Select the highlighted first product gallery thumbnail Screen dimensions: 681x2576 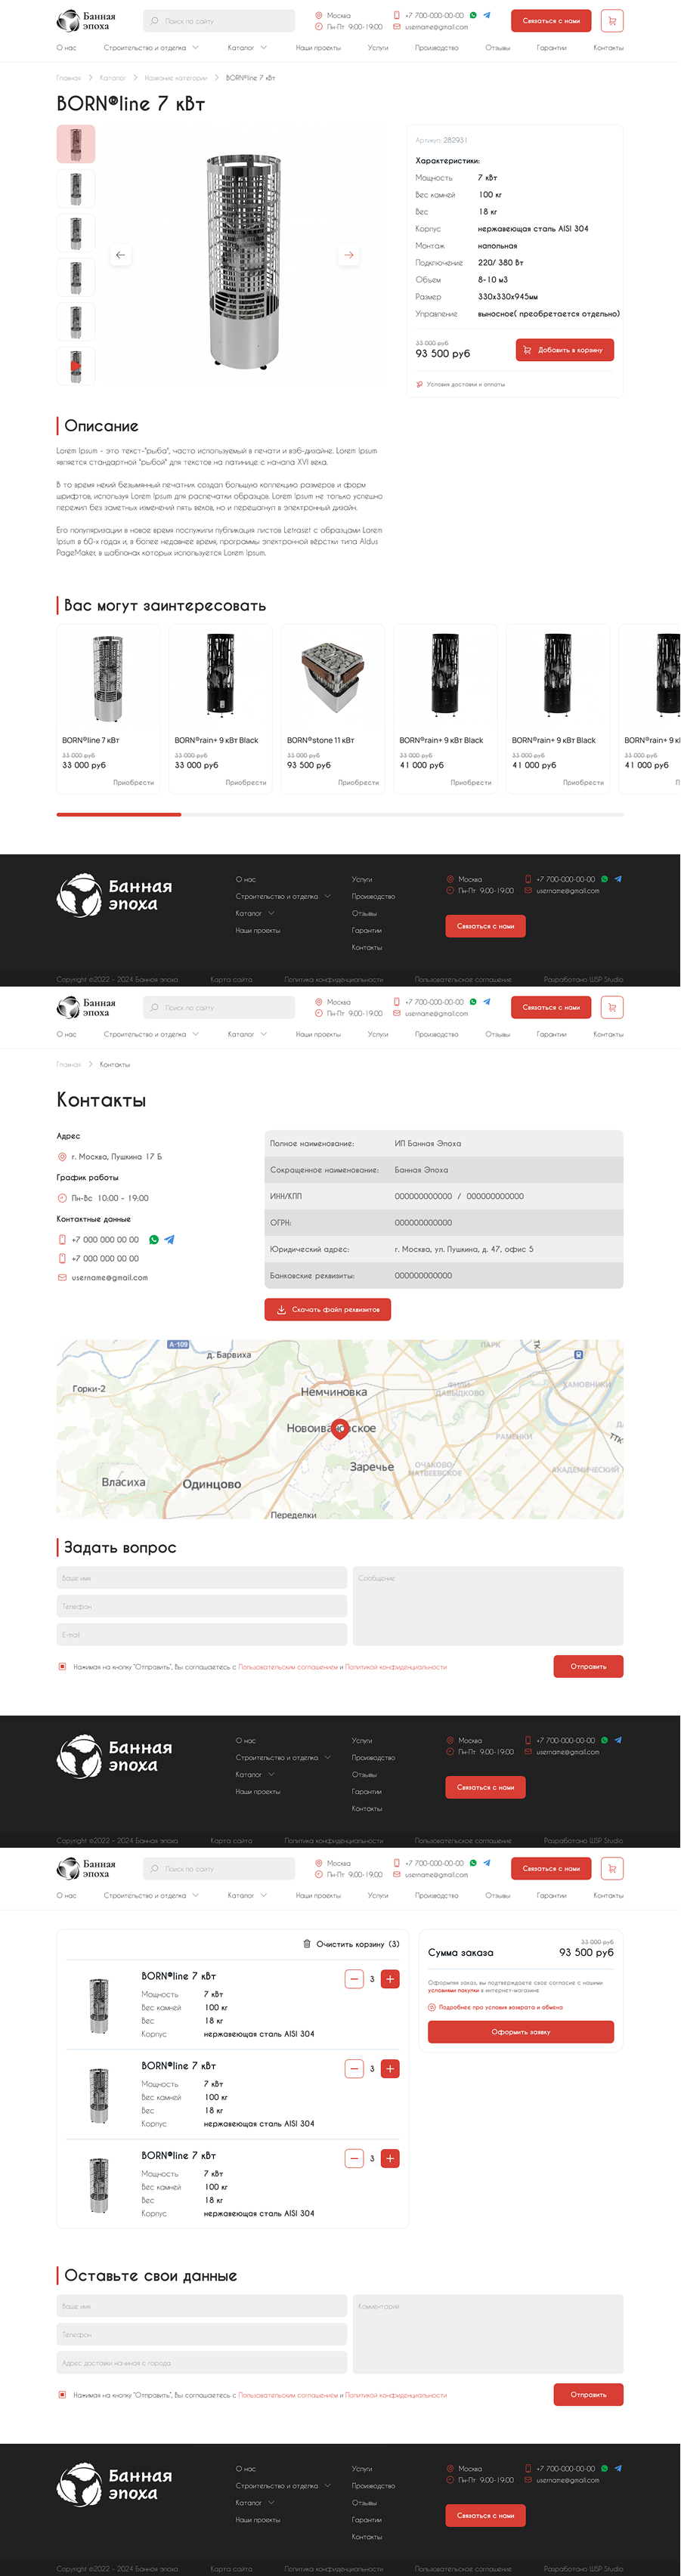(76, 144)
